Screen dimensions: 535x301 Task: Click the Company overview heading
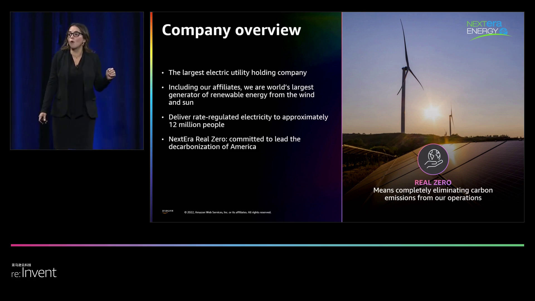(x=231, y=30)
